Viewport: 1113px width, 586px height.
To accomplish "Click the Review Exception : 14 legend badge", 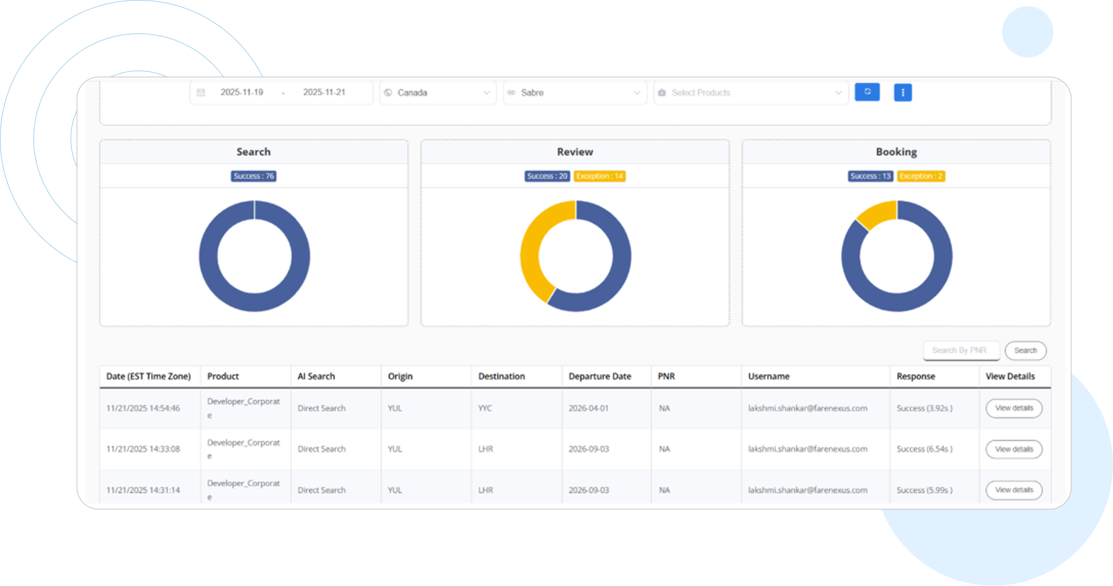I will [599, 176].
